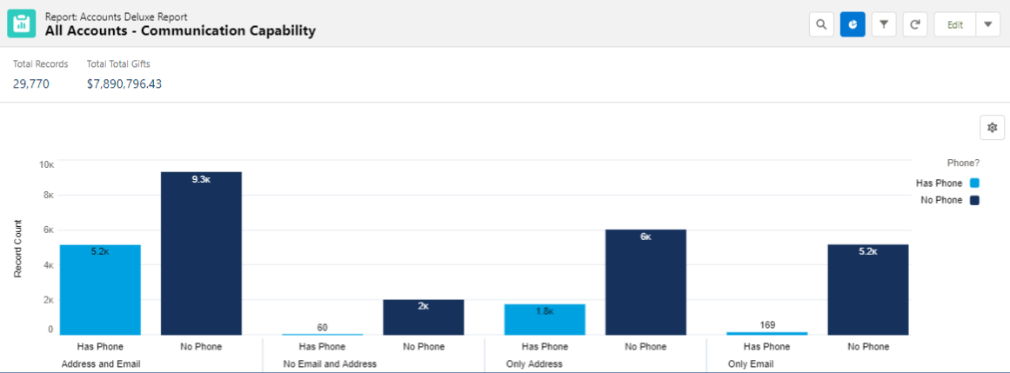Click the 6k No Phone bar for Only Address
Screen dimensions: 1010x373
click(x=645, y=282)
